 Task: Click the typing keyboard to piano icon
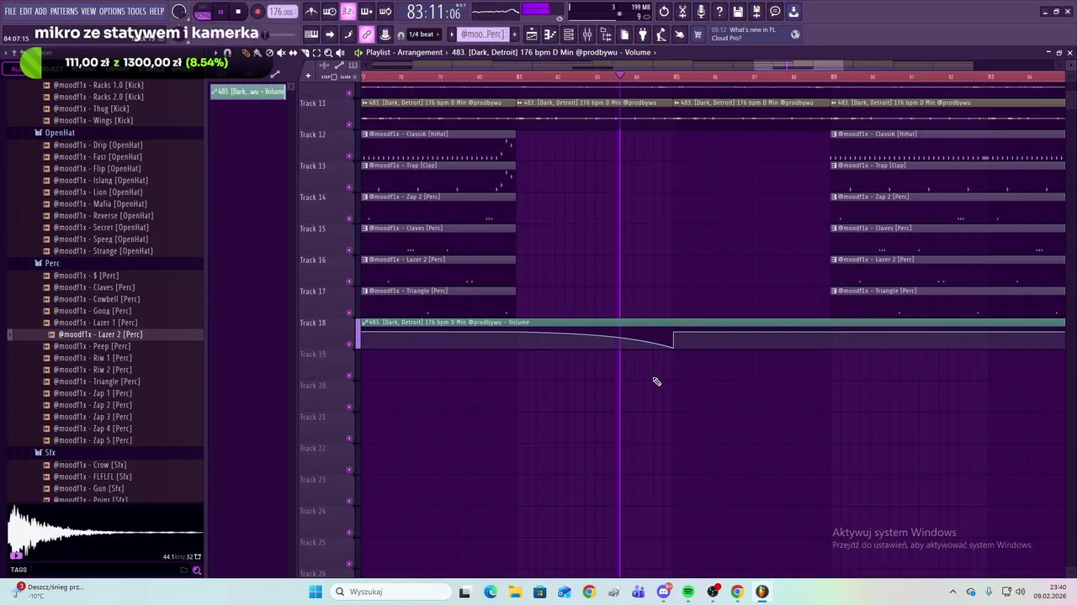(311, 34)
